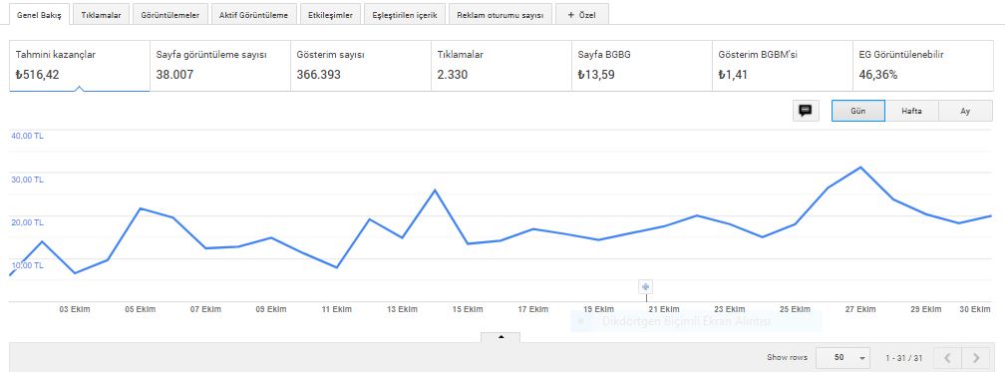Select the Sayfa görüntüleme sayısı metric card
Viewport: 1005px width, 372px height.
[x=220, y=66]
